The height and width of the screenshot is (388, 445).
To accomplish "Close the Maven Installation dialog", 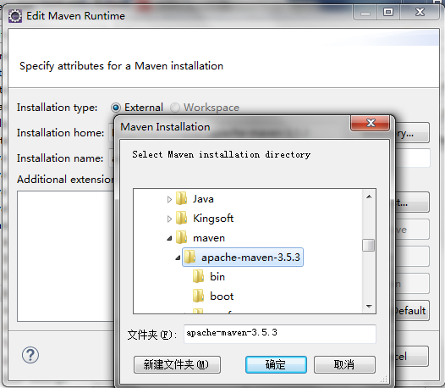I will pyautogui.click(x=370, y=123).
